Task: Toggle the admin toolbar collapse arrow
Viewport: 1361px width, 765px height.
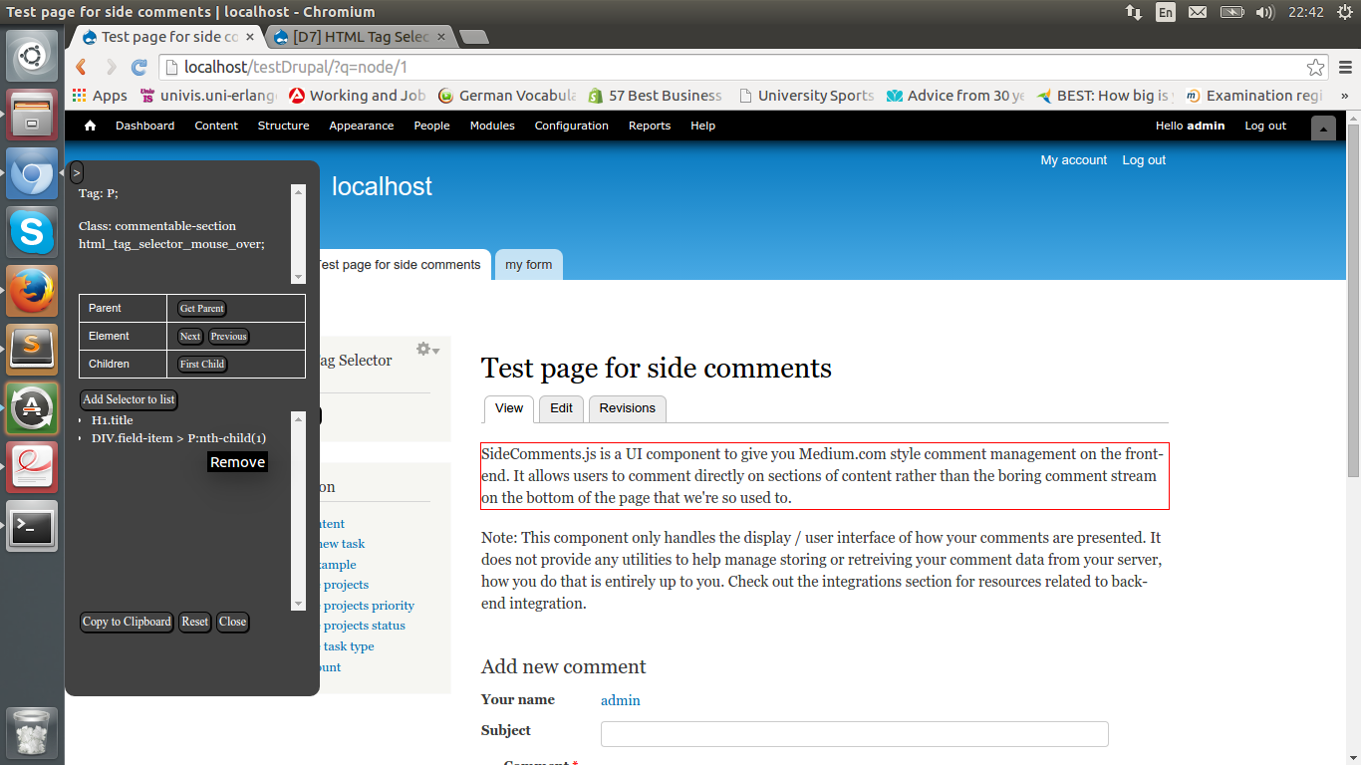Action: click(1323, 128)
